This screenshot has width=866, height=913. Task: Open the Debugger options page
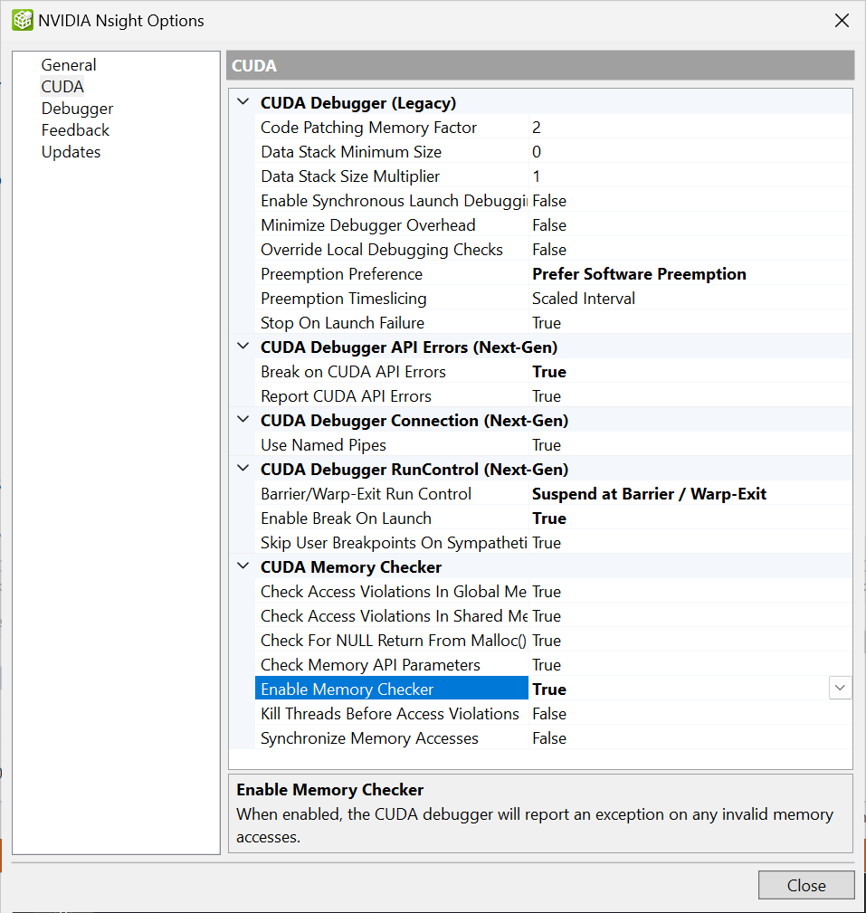coord(77,109)
